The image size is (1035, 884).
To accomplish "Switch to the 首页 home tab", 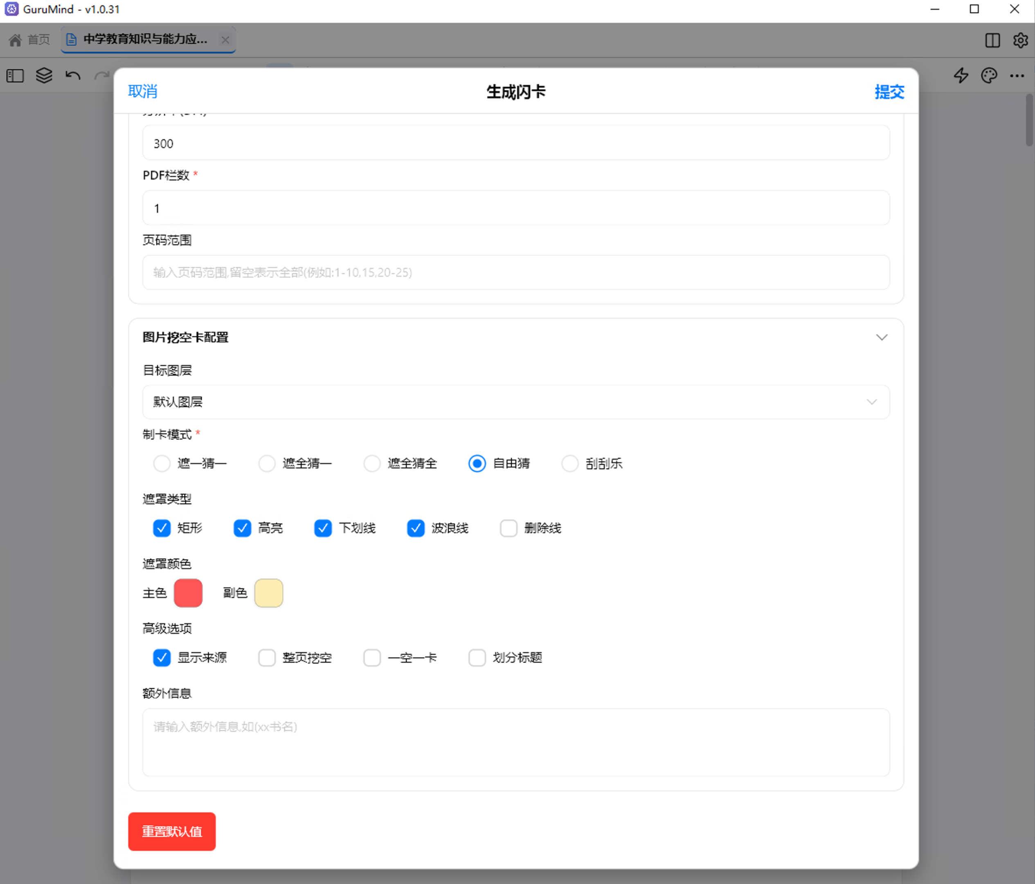I will [29, 39].
